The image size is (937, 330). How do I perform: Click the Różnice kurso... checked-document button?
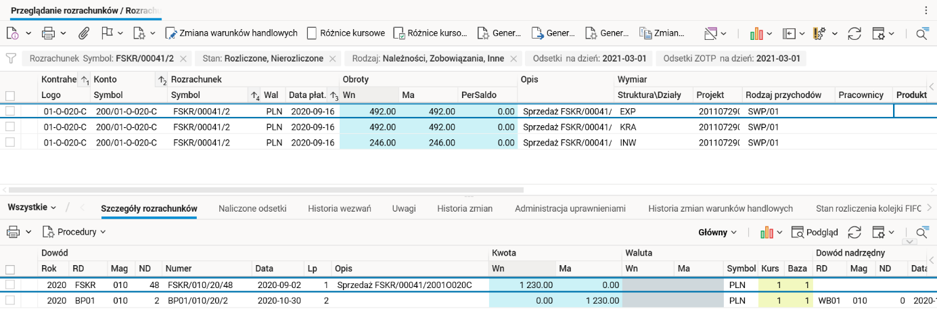pos(430,33)
